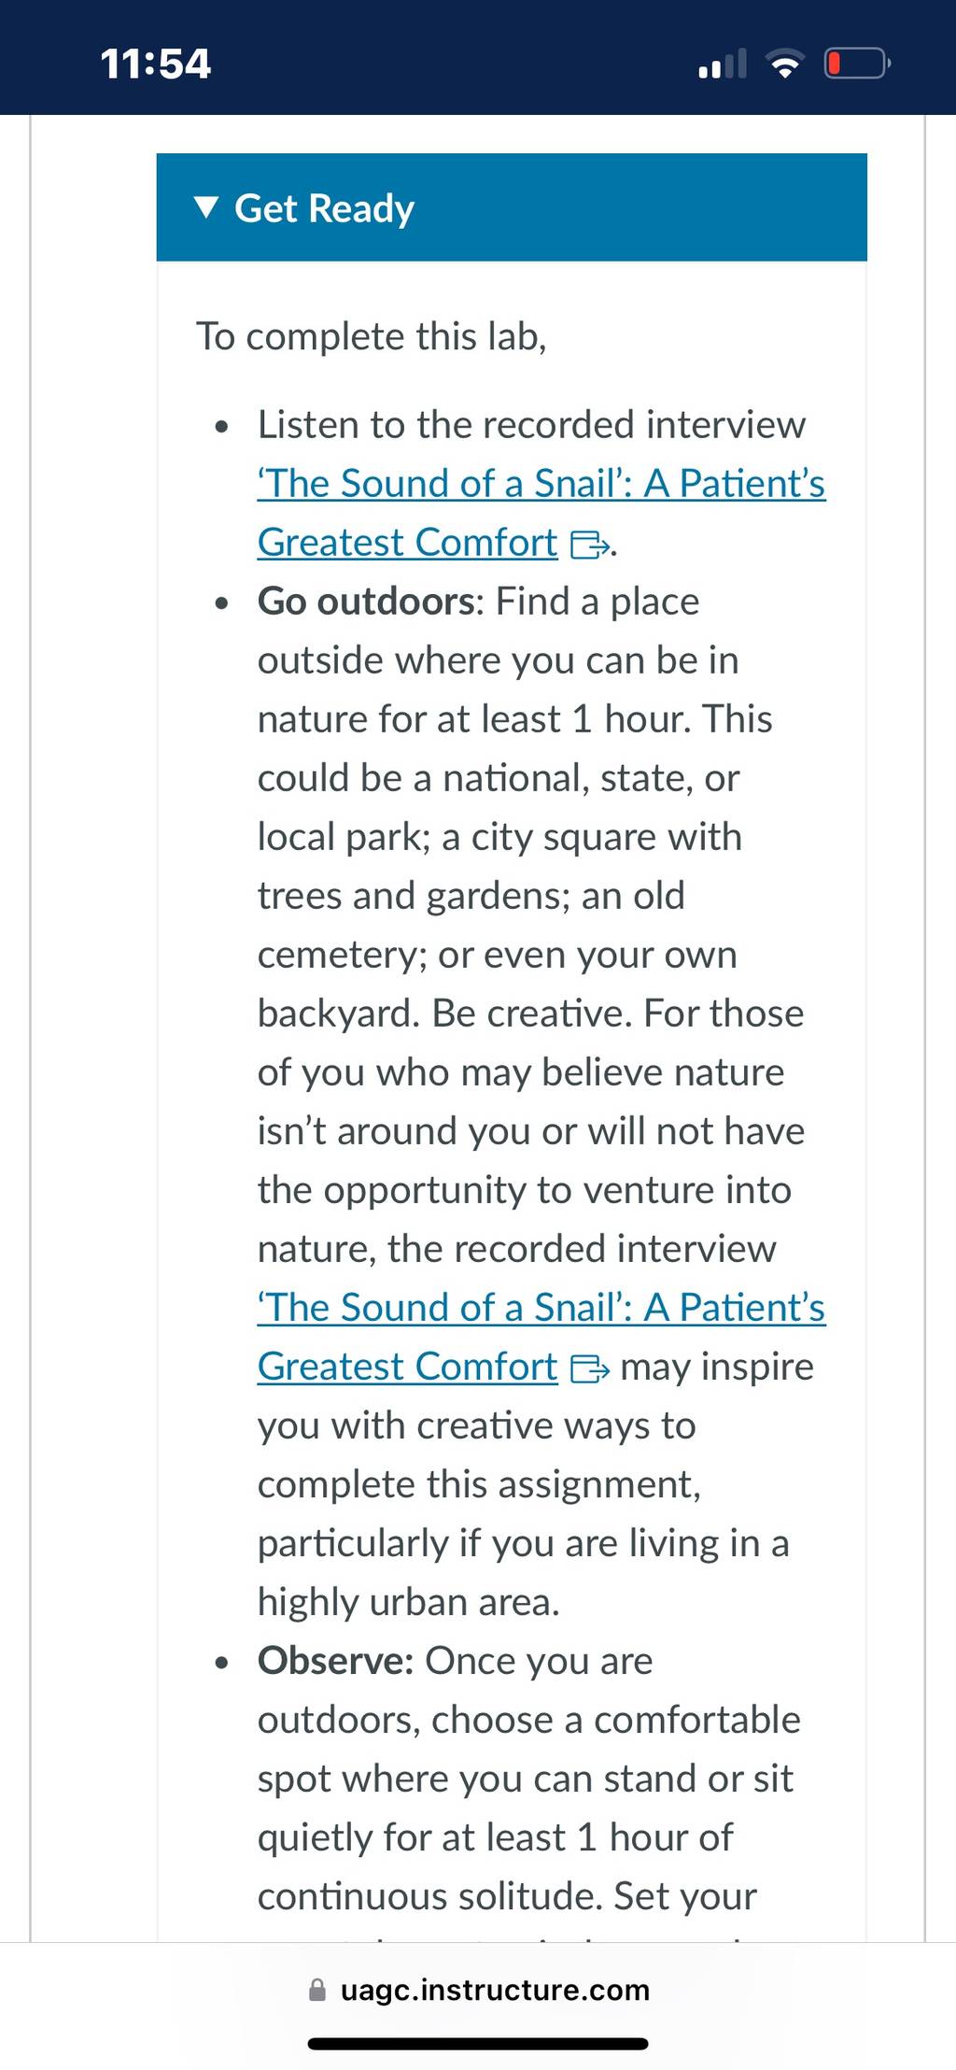This screenshot has width=956, height=2070.
Task: Open second 'Greatest Comfort' link before 'may inspire'
Action: click(x=407, y=1366)
